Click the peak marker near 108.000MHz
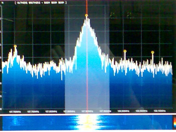 [x=125, y=51]
